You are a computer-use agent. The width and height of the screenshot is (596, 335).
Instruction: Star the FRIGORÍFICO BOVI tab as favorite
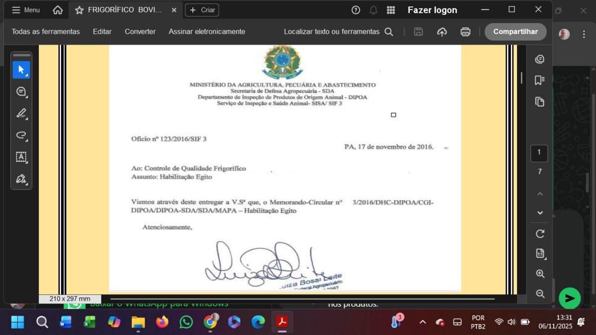(x=79, y=10)
